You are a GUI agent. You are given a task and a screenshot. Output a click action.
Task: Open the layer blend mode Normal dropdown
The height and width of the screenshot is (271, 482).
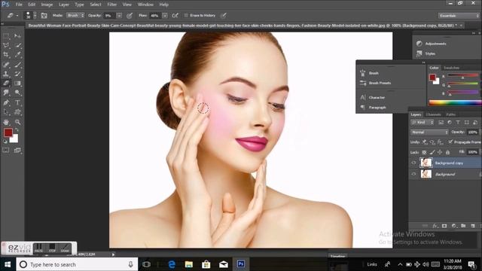click(x=429, y=132)
